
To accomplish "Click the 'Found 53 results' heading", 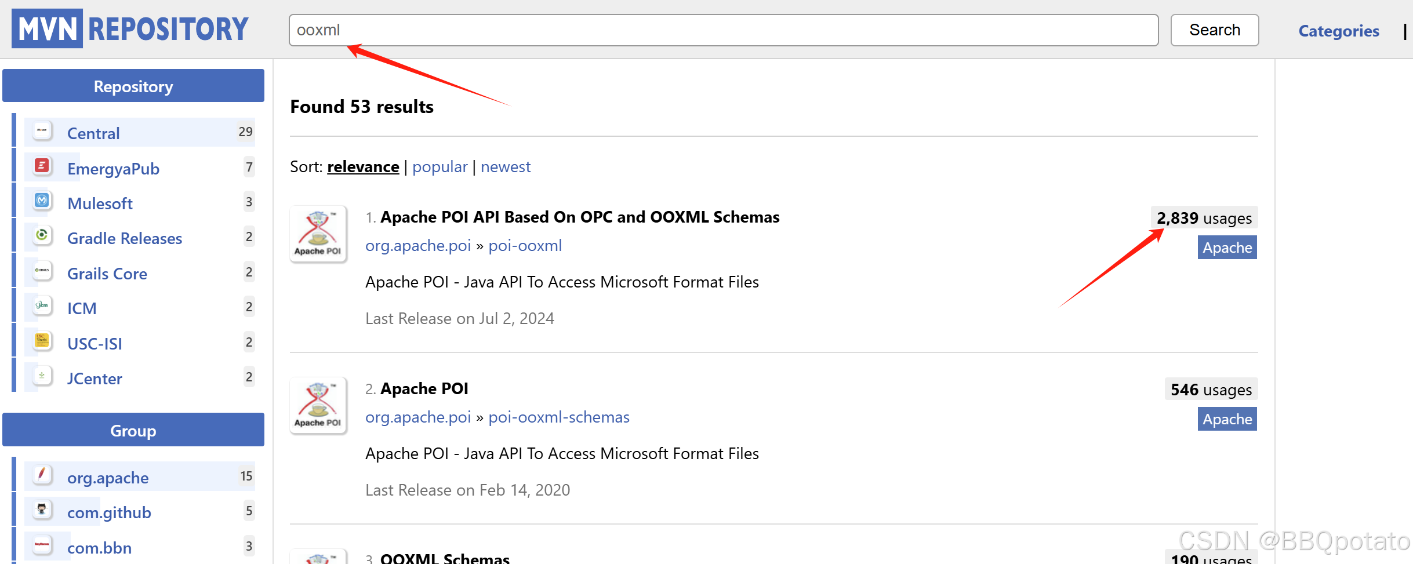I will [x=362, y=107].
